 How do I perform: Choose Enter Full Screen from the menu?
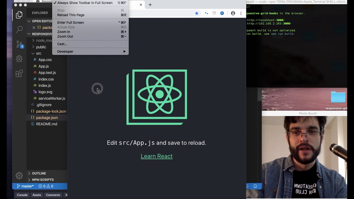(90, 22)
